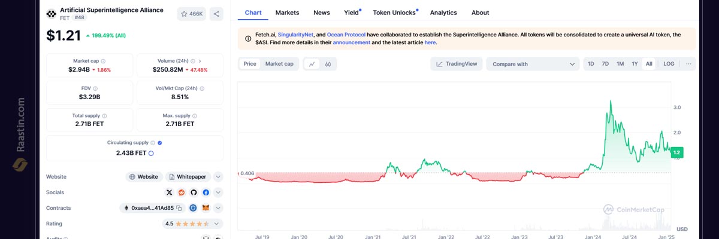The height and width of the screenshot is (239, 719).
Task: Open the Facebook social link
Action: click(x=206, y=192)
